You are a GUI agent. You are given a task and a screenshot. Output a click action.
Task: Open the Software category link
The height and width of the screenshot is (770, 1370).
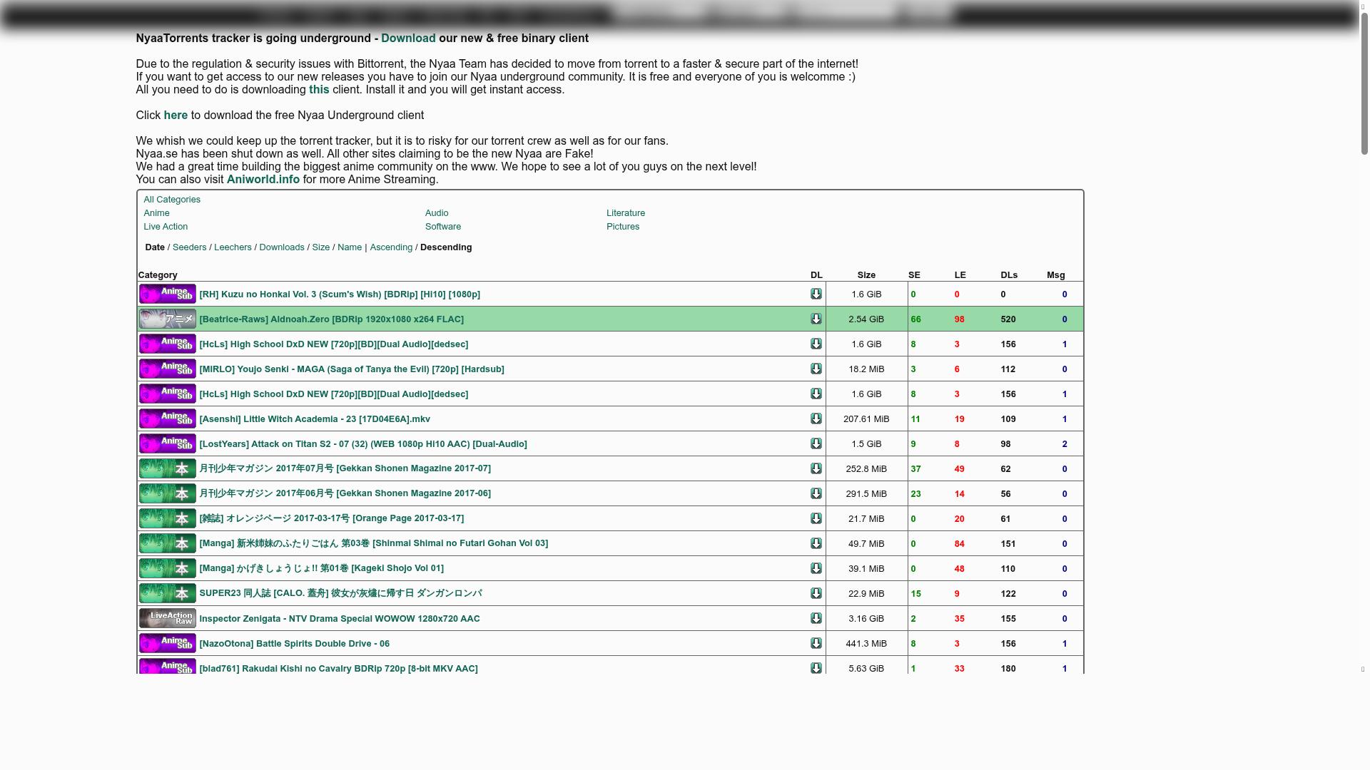click(442, 227)
